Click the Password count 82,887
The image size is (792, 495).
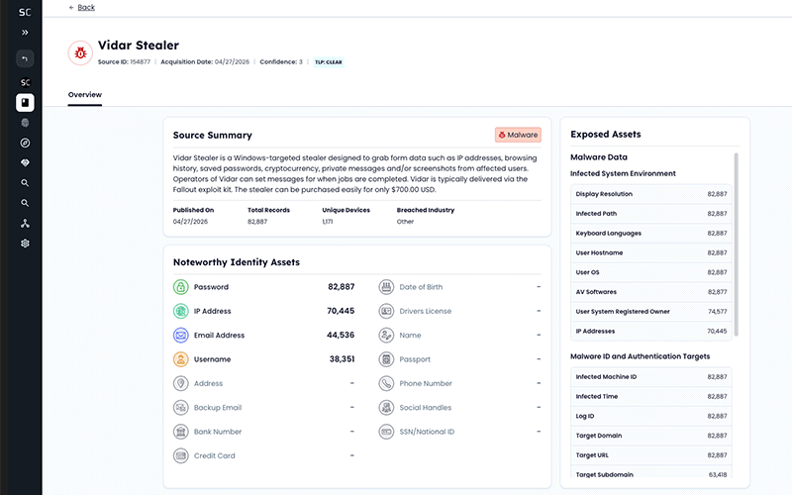(341, 287)
